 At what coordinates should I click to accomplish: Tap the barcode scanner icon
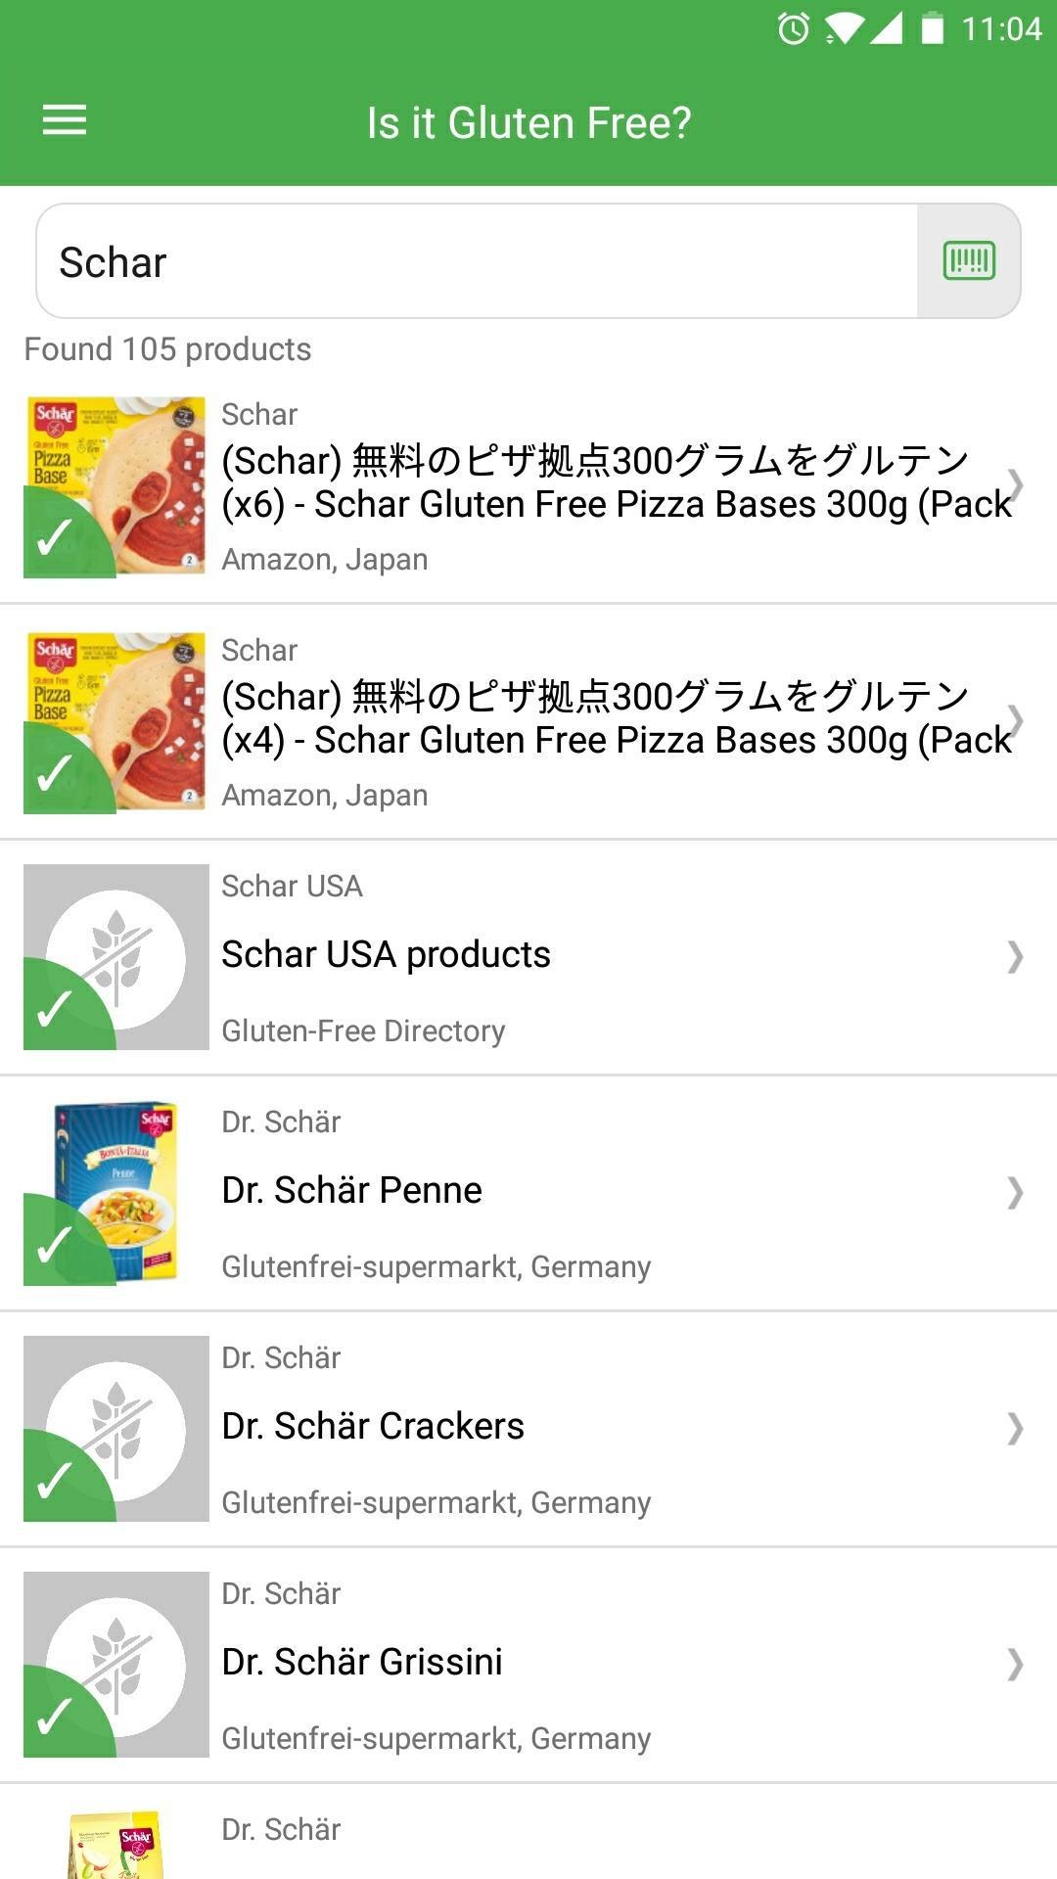(969, 261)
